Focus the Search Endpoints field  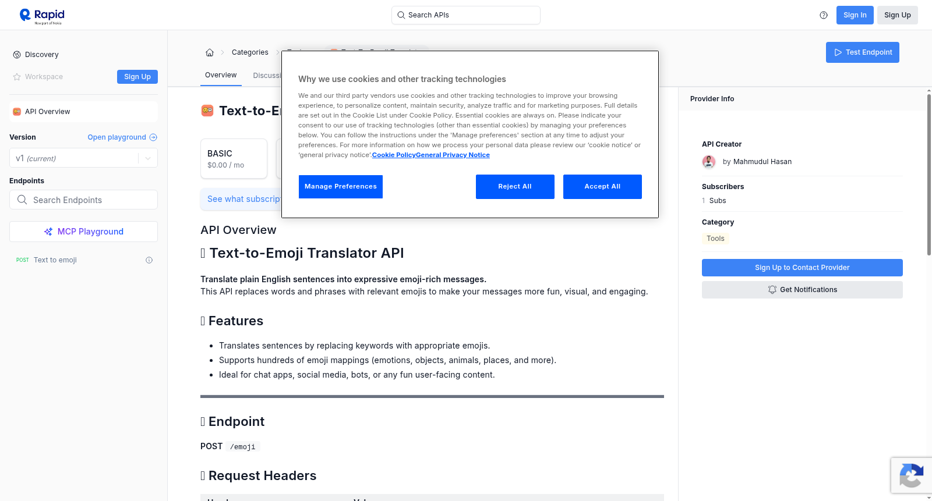pyautogui.click(x=83, y=200)
